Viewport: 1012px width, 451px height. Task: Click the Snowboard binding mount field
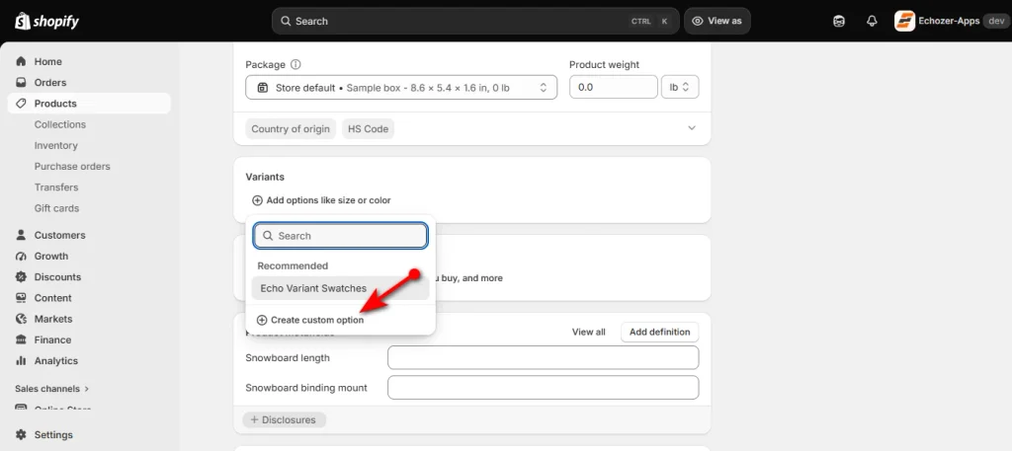pos(543,388)
